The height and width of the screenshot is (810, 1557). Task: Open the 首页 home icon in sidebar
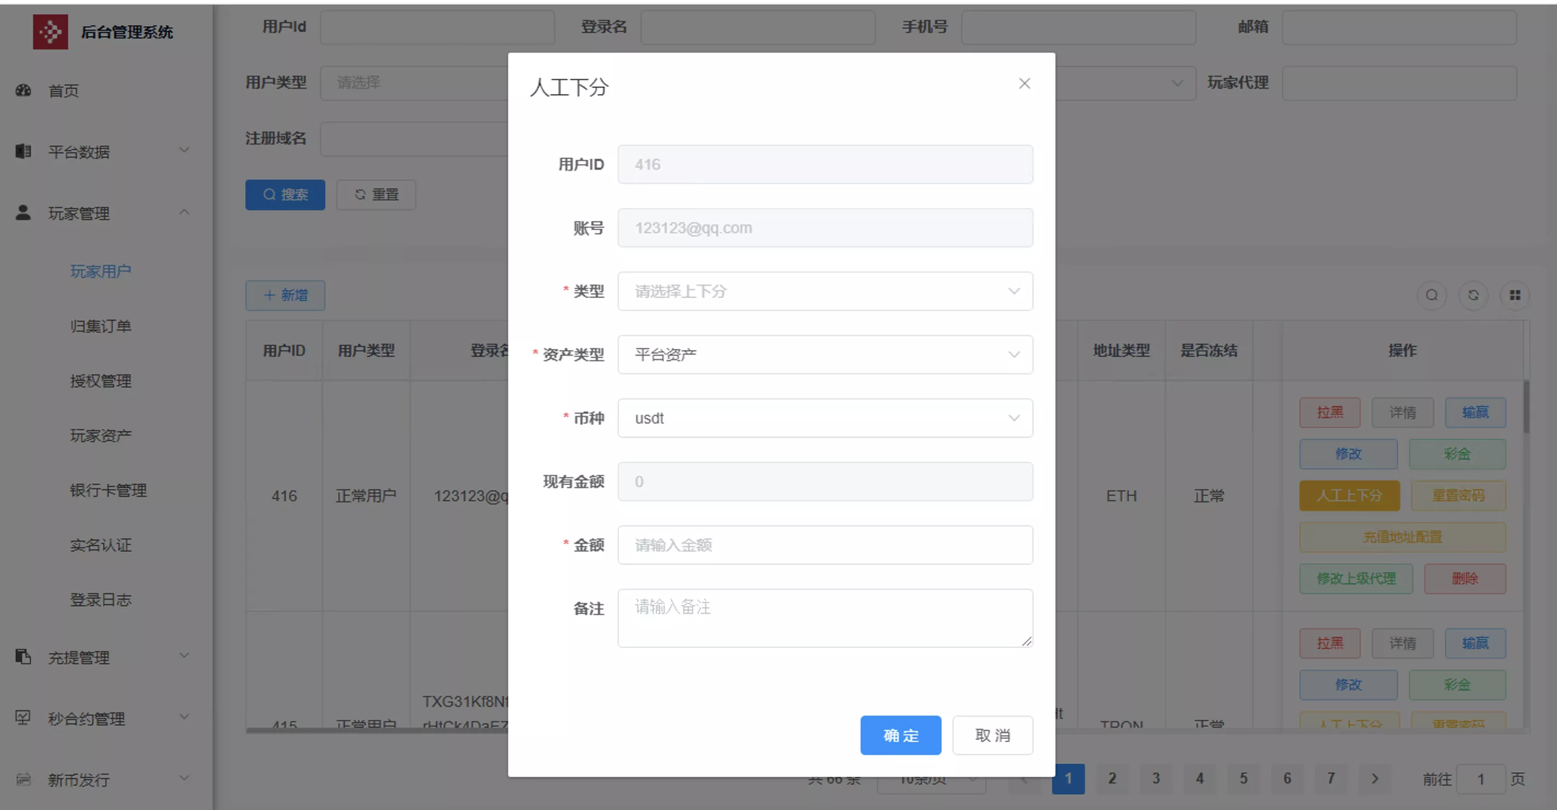tap(23, 91)
